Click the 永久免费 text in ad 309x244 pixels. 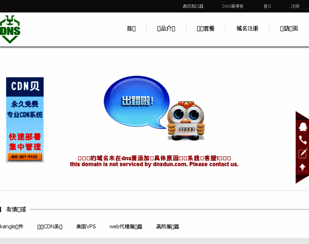pyautogui.click(x=25, y=104)
